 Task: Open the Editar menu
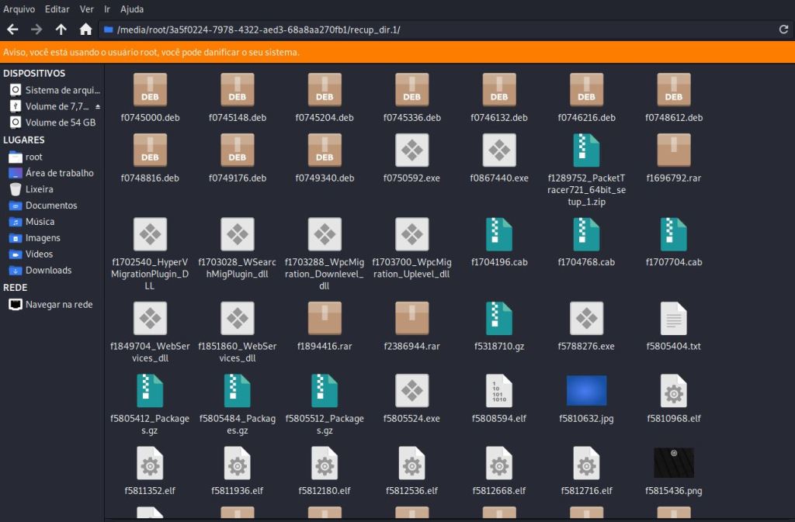point(57,9)
